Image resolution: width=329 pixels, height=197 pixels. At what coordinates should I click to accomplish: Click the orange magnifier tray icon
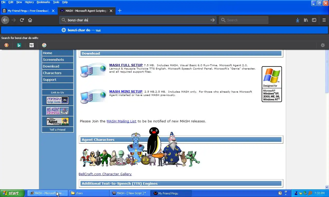[310, 193]
